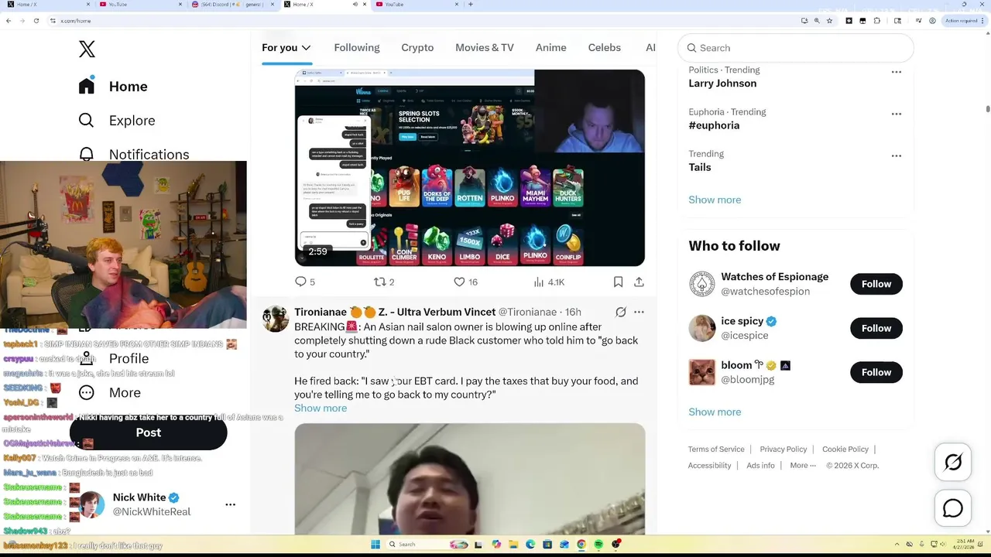Open Nick White account options menu
Viewport: 991px width, 557px height.
click(230, 504)
